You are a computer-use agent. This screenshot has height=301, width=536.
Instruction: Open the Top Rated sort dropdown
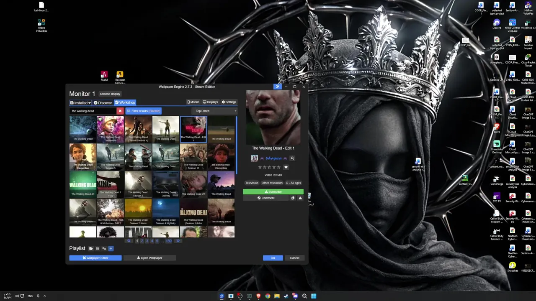(215, 111)
